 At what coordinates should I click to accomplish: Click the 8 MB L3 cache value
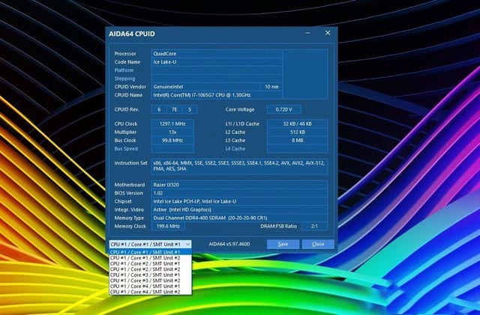pos(297,140)
